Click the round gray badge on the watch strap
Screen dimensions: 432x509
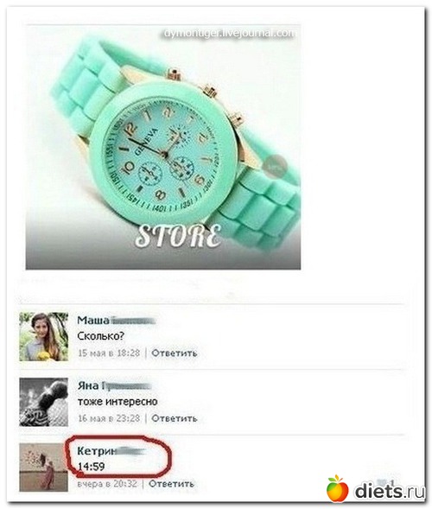pos(276,166)
